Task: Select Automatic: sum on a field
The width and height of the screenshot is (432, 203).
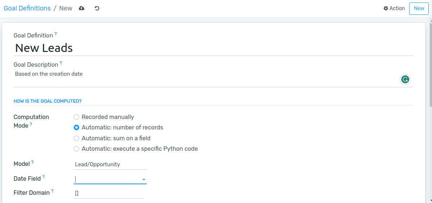Action: click(76, 138)
